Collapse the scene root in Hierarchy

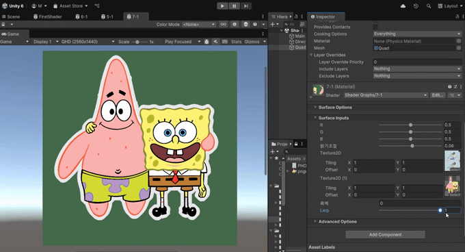[282, 31]
